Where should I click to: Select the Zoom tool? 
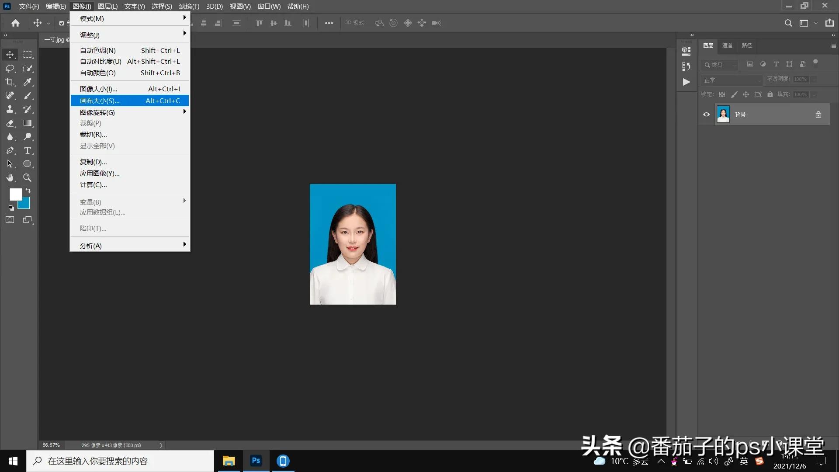[x=27, y=178]
